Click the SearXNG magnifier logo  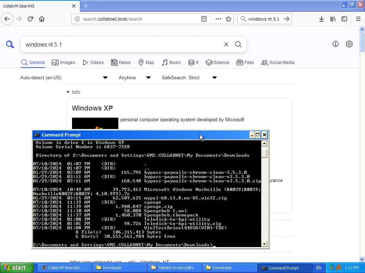(10, 44)
